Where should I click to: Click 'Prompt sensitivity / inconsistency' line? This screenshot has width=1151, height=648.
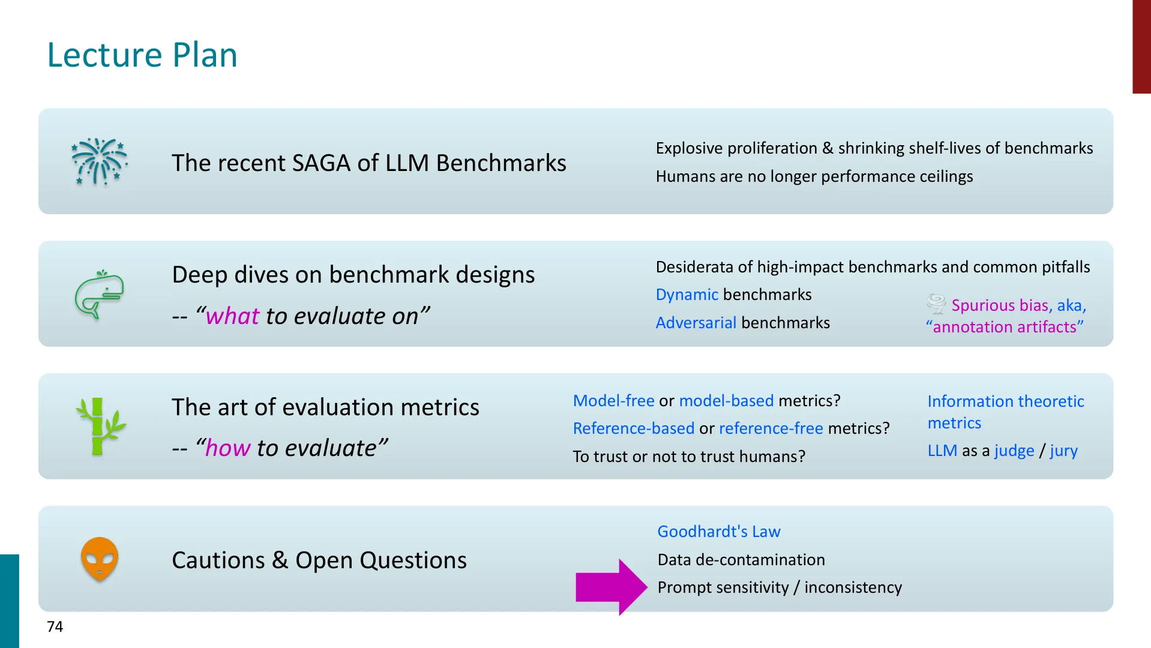[x=780, y=587]
